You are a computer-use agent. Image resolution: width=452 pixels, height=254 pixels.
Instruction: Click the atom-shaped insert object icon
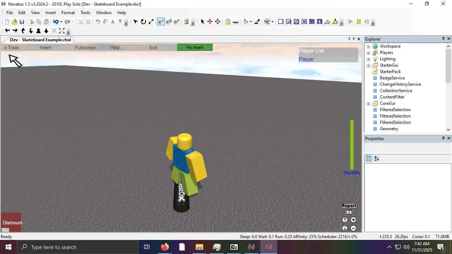pos(267,22)
